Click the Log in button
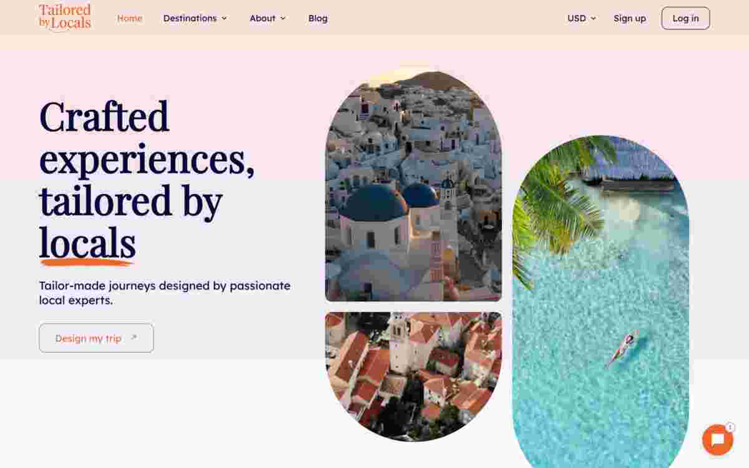The width and height of the screenshot is (749, 468). (x=685, y=18)
